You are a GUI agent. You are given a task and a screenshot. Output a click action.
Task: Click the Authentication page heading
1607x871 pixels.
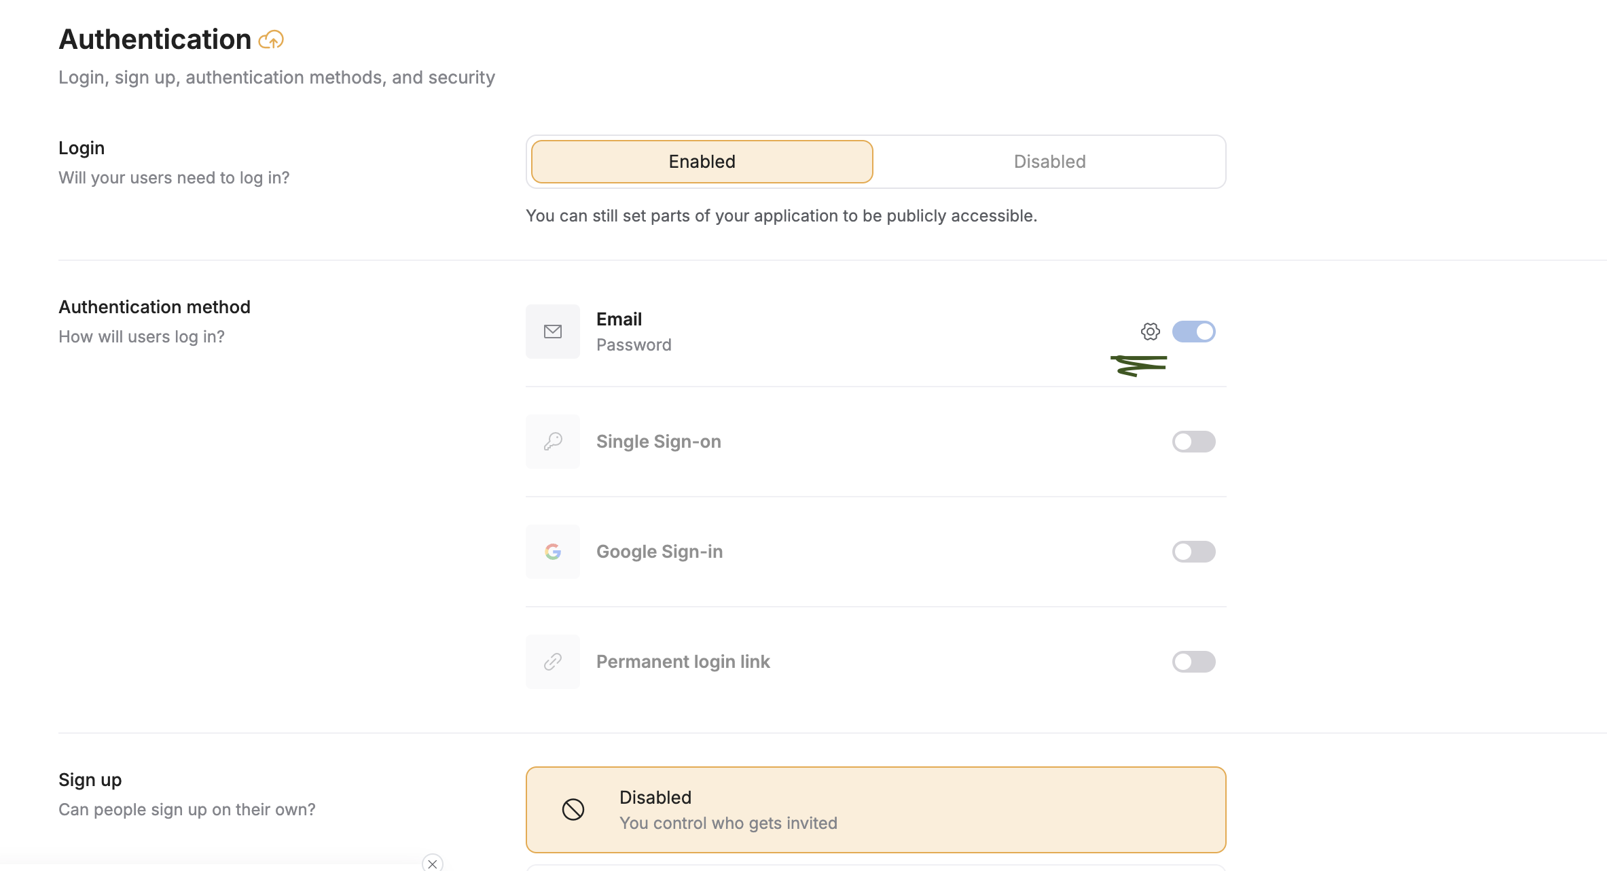[x=155, y=39]
